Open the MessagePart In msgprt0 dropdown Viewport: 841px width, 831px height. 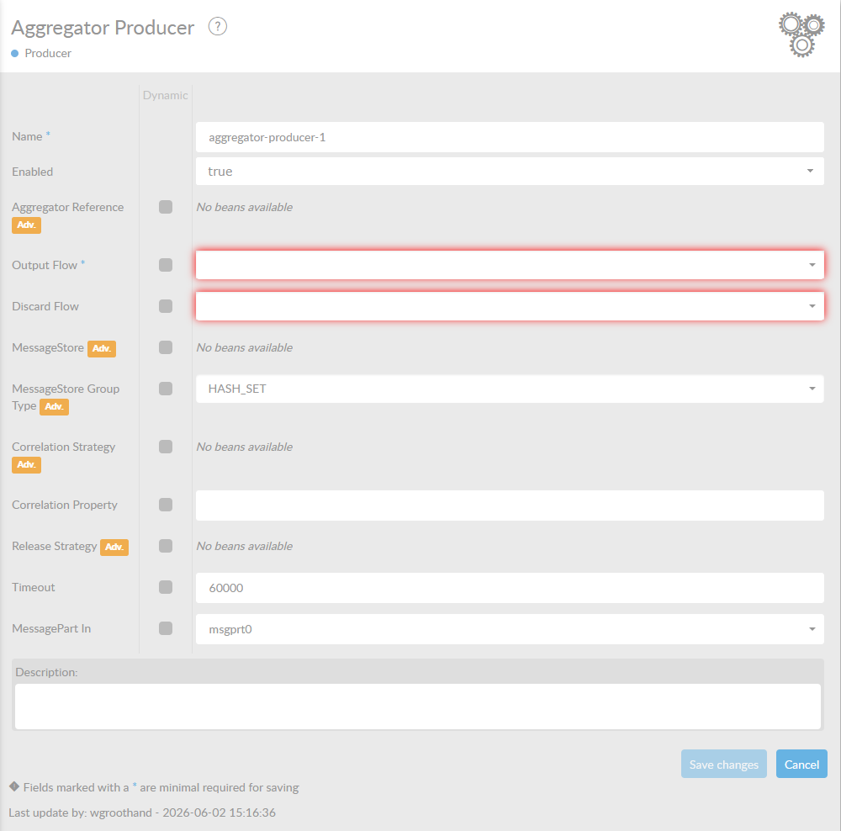(x=510, y=629)
